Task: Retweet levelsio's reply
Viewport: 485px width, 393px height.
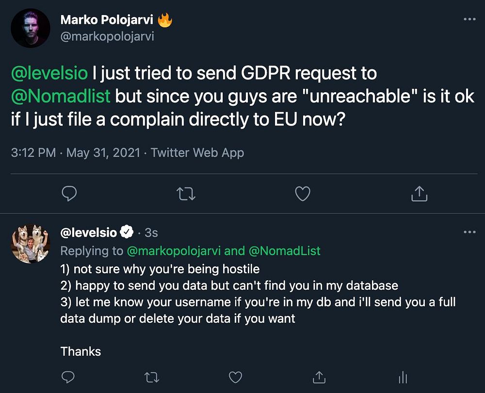Action: coord(152,377)
